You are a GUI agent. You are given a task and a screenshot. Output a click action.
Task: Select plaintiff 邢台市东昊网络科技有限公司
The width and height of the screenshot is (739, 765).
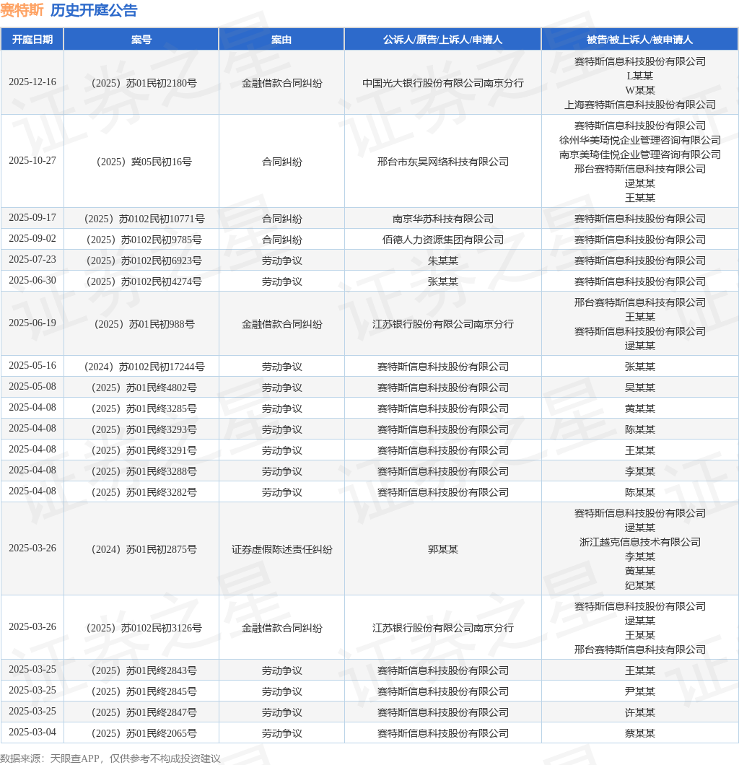point(443,162)
